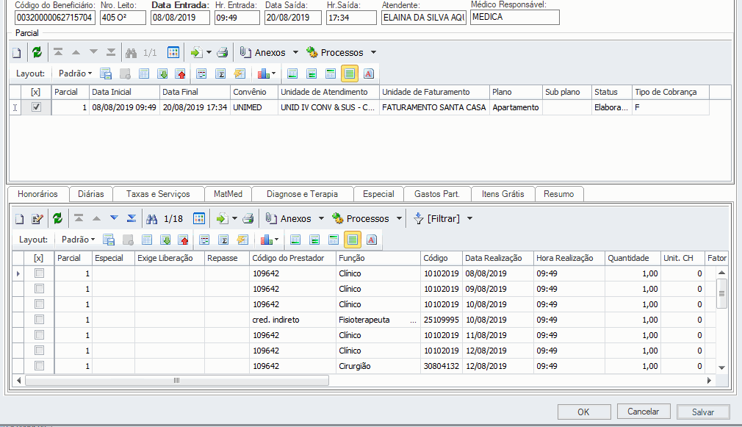This screenshot has height=427, width=742.
Task: Jump to last record blue arrow
Action: coord(132,218)
